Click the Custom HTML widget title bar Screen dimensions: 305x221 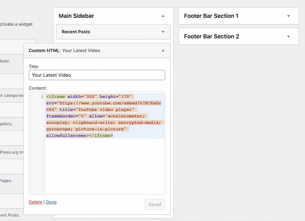tap(65, 50)
